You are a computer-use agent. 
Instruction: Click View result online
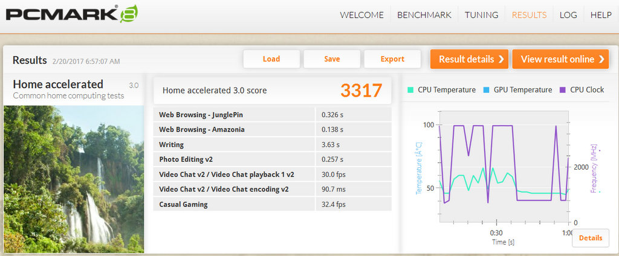(x=560, y=59)
